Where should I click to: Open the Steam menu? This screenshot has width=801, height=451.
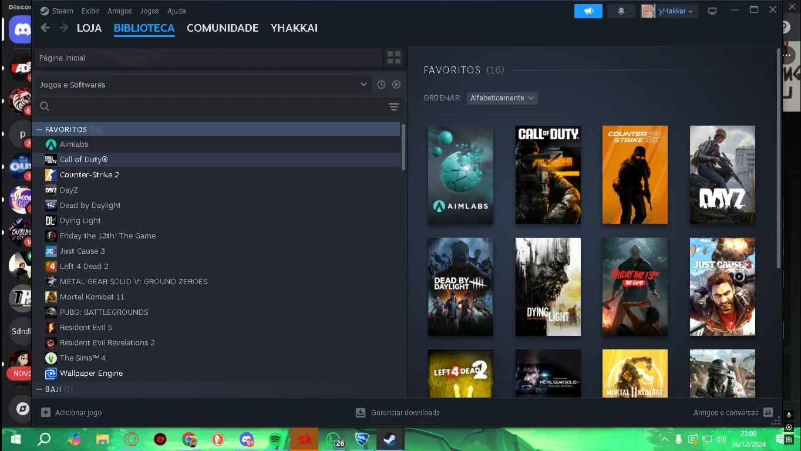point(57,11)
